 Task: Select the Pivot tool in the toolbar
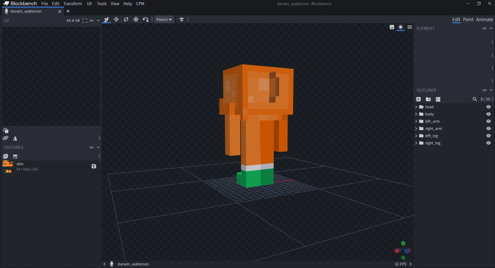point(136,19)
